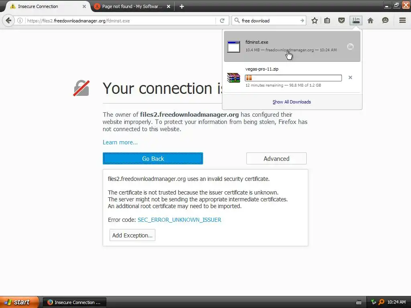Click fdminst.exe file icon in downloads
Viewport: 411px width, 308px height.
pos(233,47)
